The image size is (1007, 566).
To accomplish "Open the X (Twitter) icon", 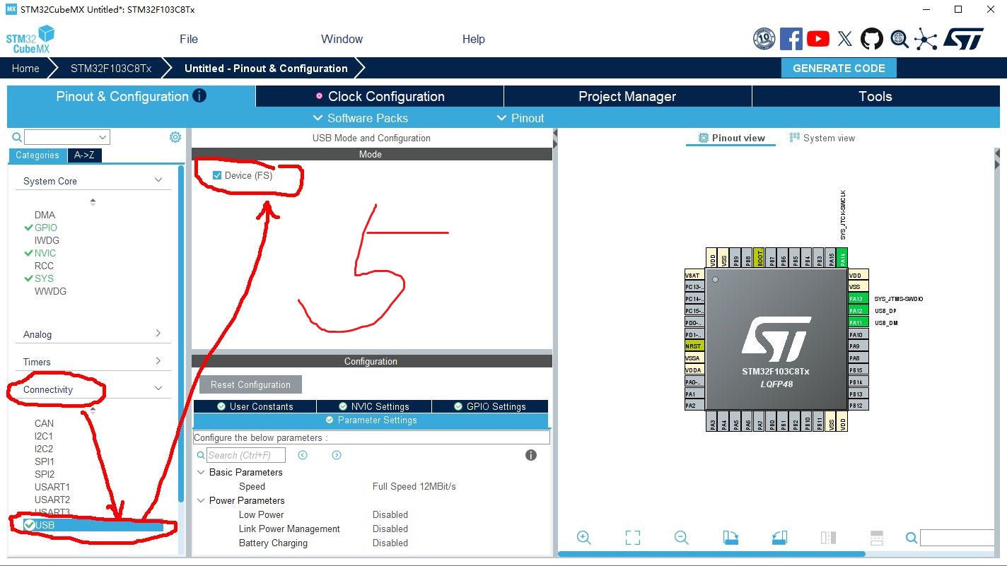I will pyautogui.click(x=845, y=39).
